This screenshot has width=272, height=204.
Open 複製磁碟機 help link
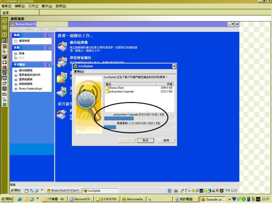coord(26,84)
